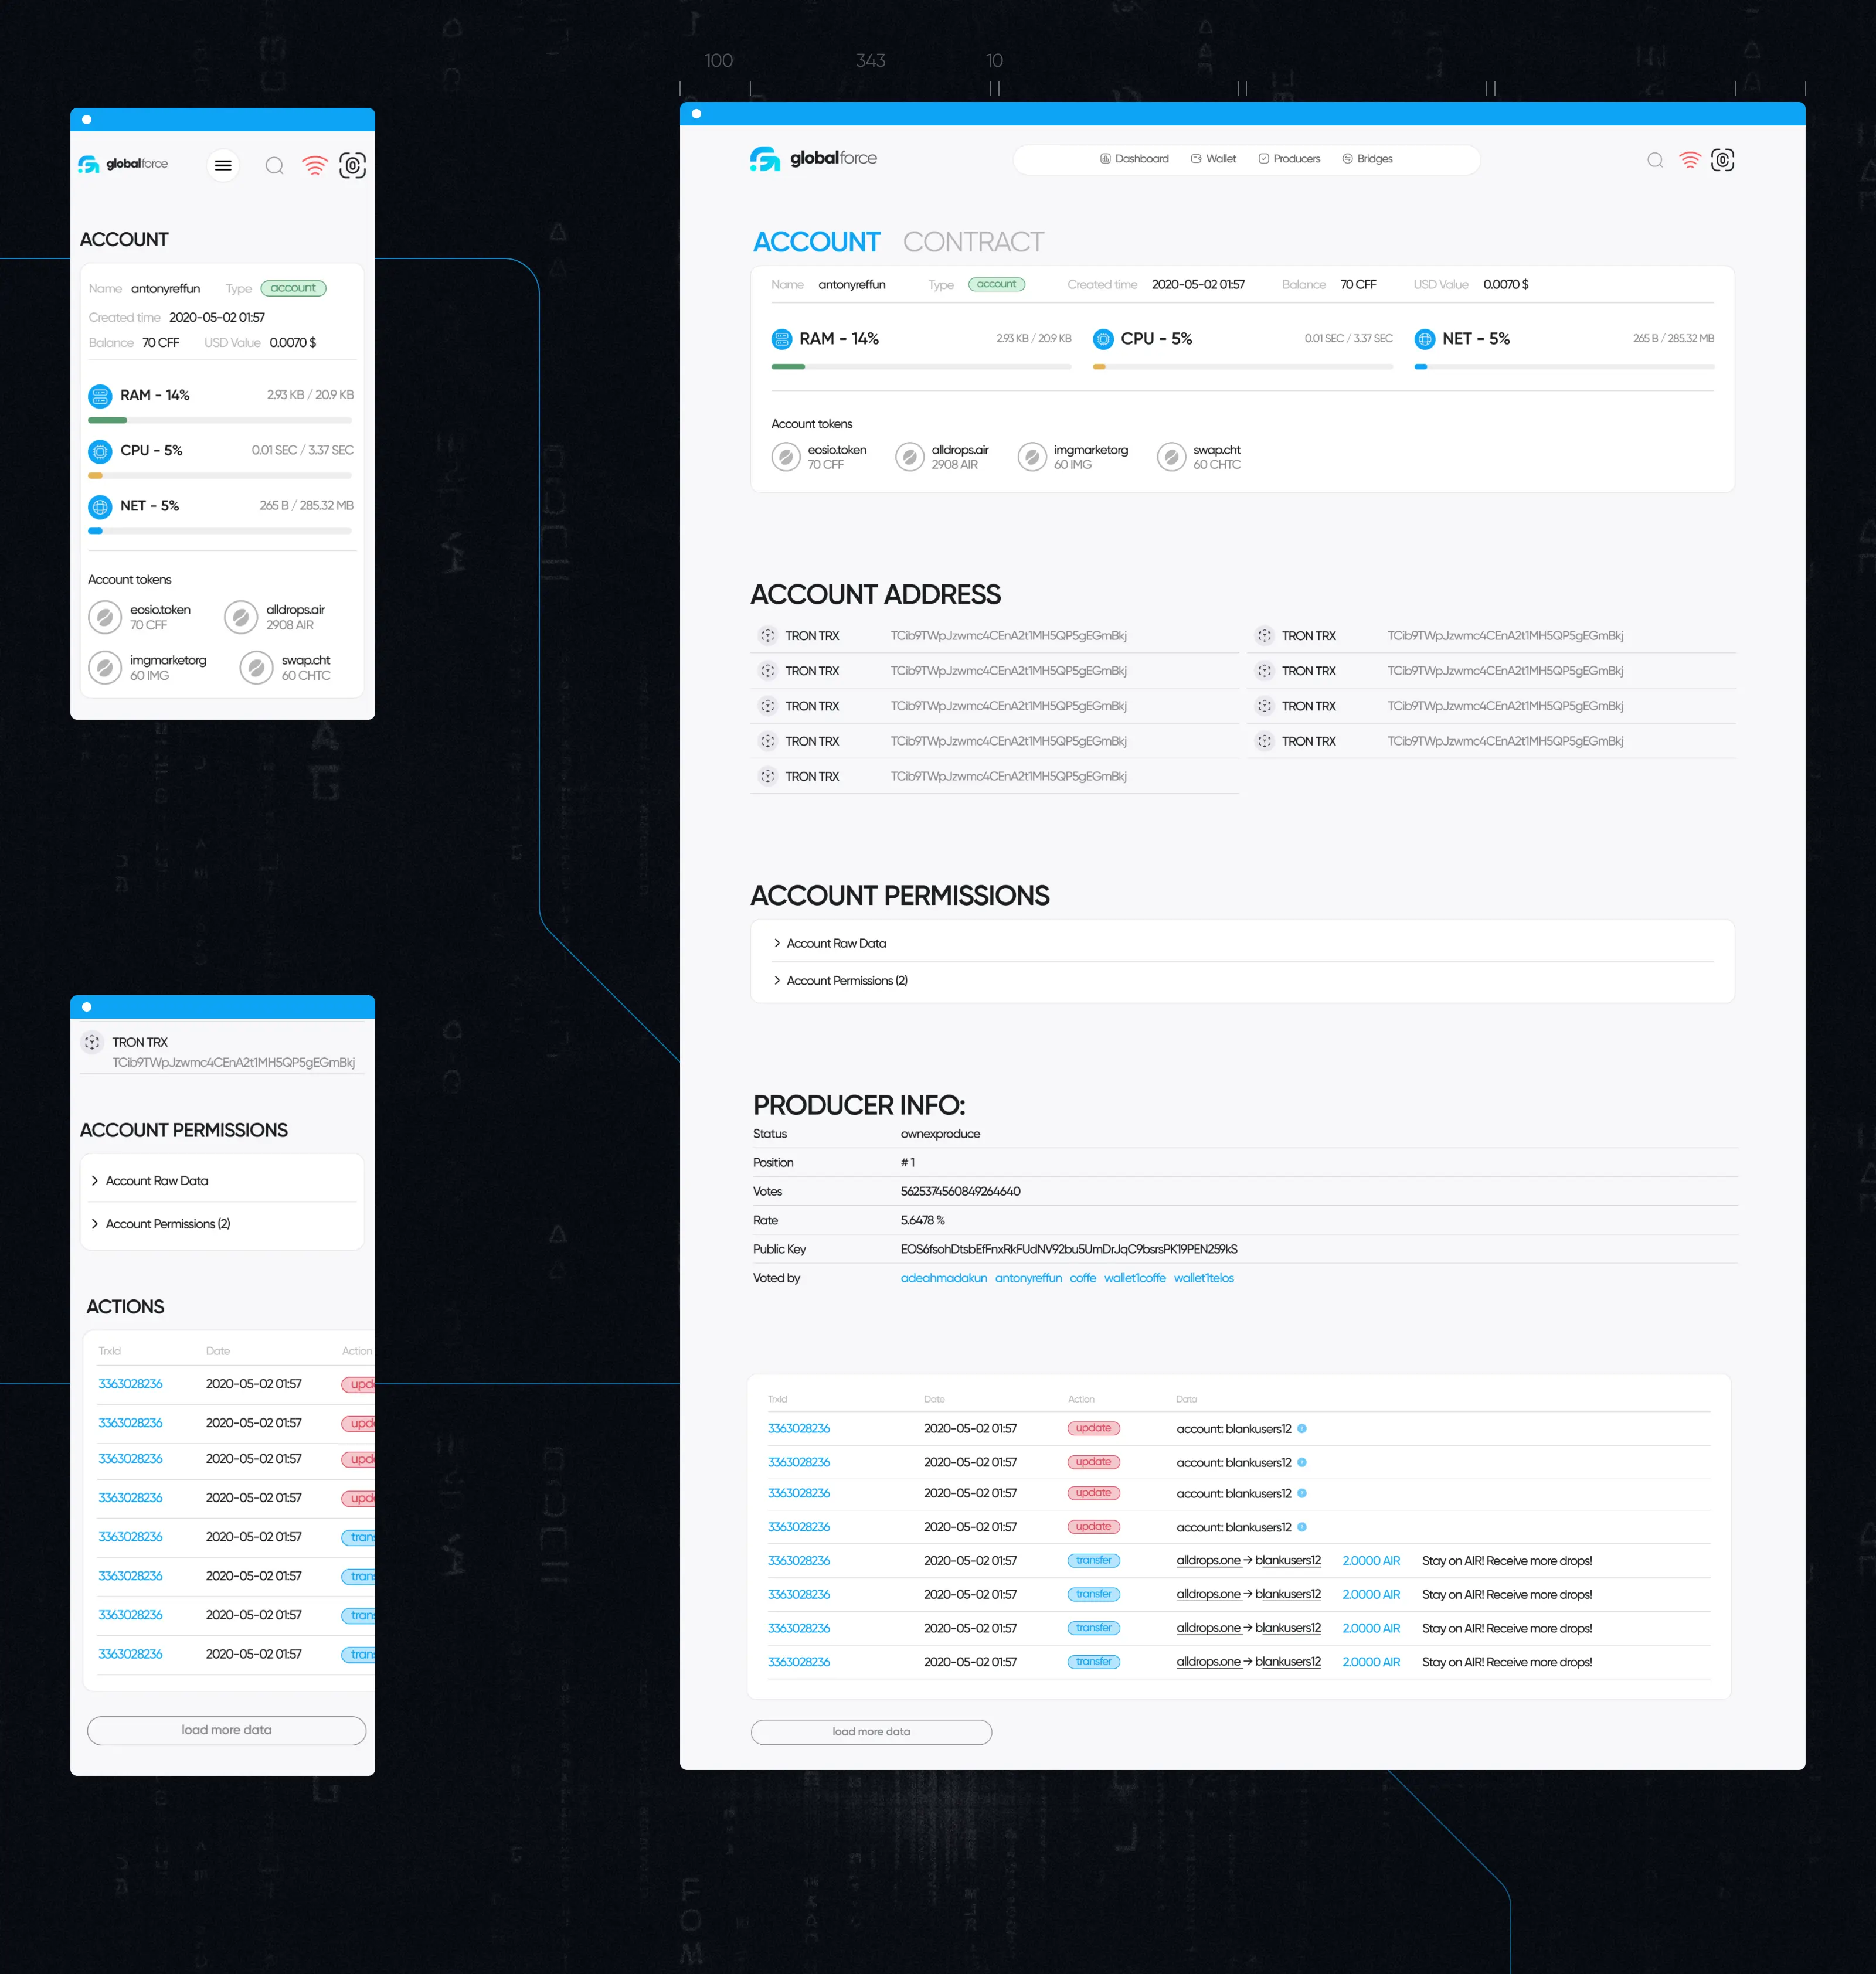The height and width of the screenshot is (1974, 1876).
Task: Click the face-scan icon in desktop header
Action: pos(1722,160)
